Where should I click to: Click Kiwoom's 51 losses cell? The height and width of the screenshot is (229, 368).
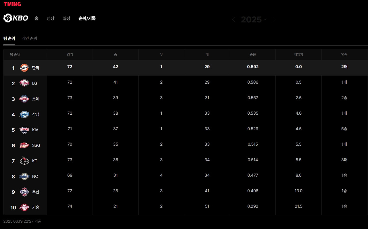(x=207, y=206)
